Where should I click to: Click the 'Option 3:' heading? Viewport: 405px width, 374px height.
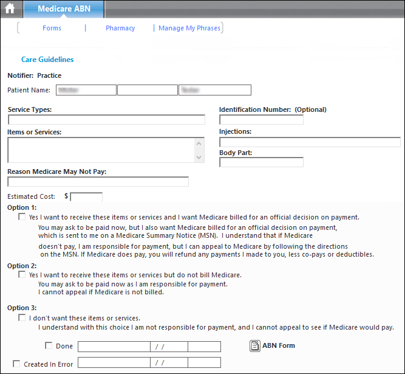coord(22,308)
